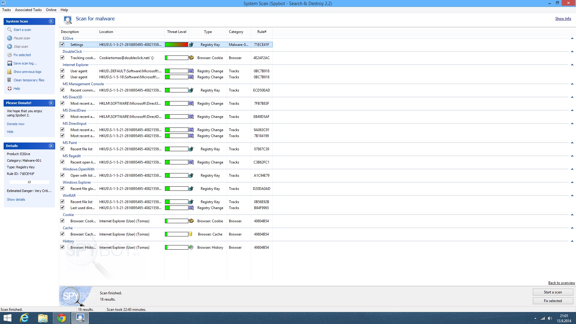The width and height of the screenshot is (576, 324).
Task: Uncheck the DoubleClick tracking cookie checkbox
Action: [62, 58]
